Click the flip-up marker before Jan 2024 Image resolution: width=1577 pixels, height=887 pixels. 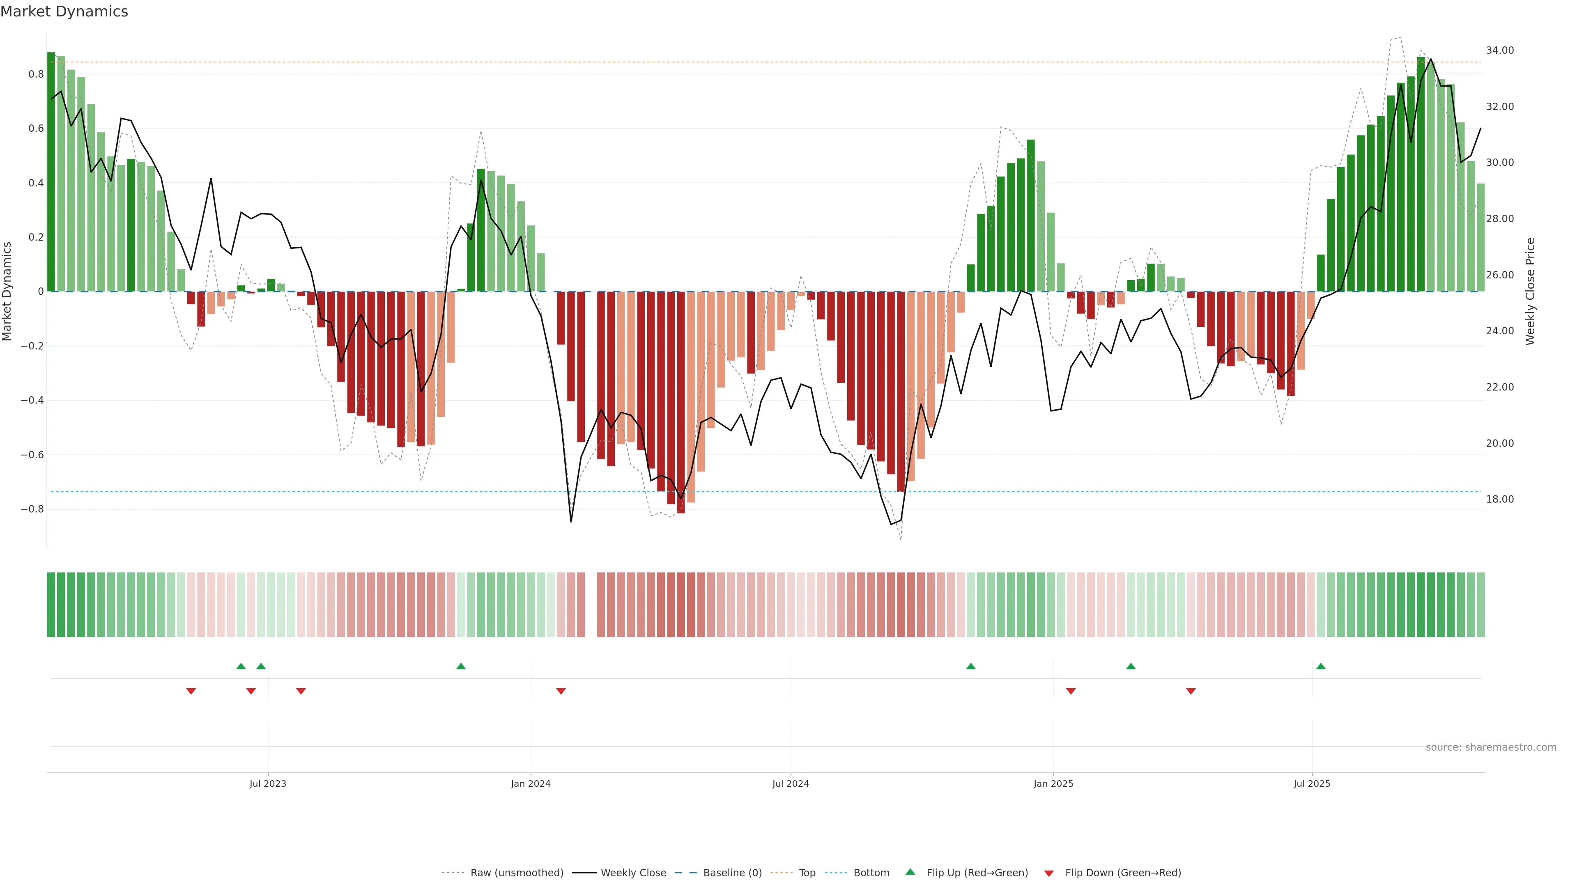[461, 666]
